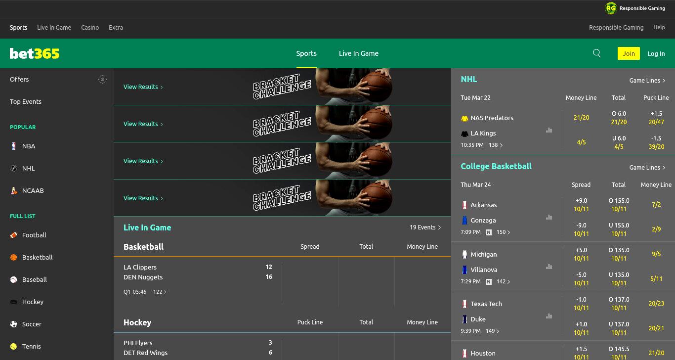Screen dimensions: 675x360
Task: Click the bet365 logo
Action: [35, 53]
